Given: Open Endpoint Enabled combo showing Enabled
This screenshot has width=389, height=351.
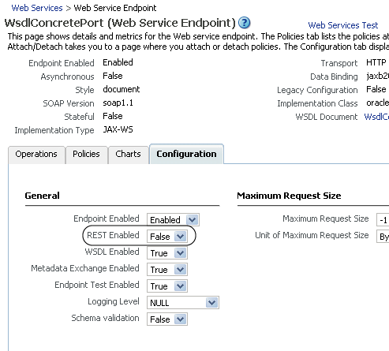Looking at the screenshot, I should tap(173, 220).
